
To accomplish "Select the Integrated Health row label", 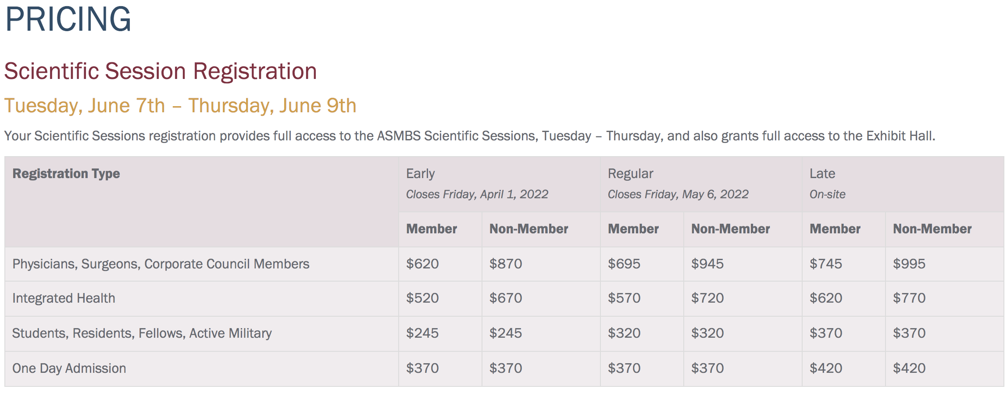I will (64, 298).
